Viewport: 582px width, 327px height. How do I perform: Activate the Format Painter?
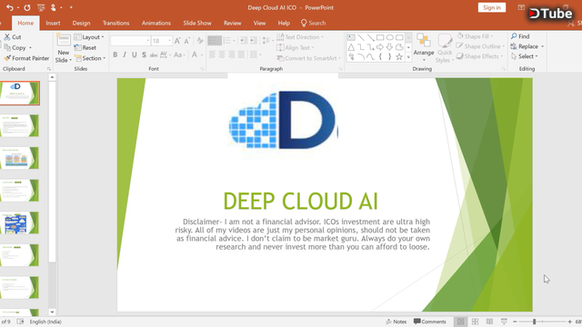(26, 58)
